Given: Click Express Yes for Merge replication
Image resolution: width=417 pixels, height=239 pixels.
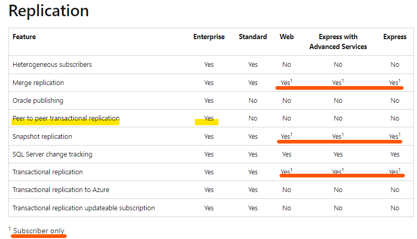Looking at the screenshot, I should [x=394, y=82].
